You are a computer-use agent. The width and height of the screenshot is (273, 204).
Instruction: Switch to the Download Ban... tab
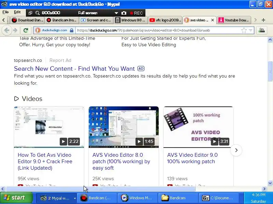point(27,20)
